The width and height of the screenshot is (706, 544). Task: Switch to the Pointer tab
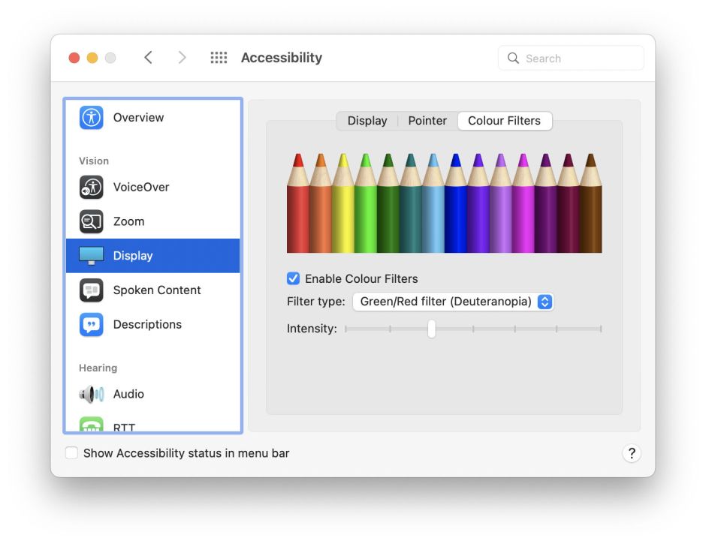click(427, 120)
